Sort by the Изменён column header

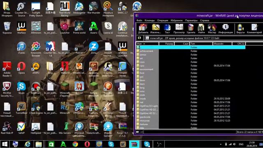222,44
